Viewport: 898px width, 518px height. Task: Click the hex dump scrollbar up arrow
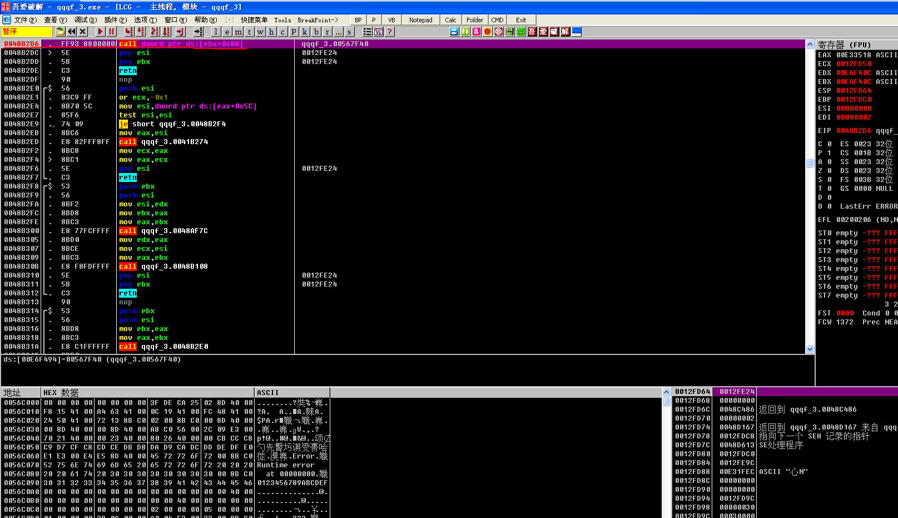666,392
